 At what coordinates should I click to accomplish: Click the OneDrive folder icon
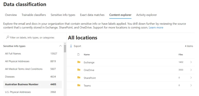(79, 70)
